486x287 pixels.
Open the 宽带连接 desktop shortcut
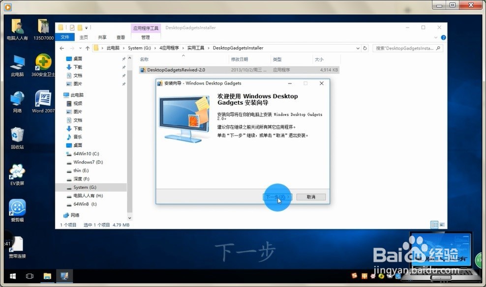pyautogui.click(x=17, y=247)
